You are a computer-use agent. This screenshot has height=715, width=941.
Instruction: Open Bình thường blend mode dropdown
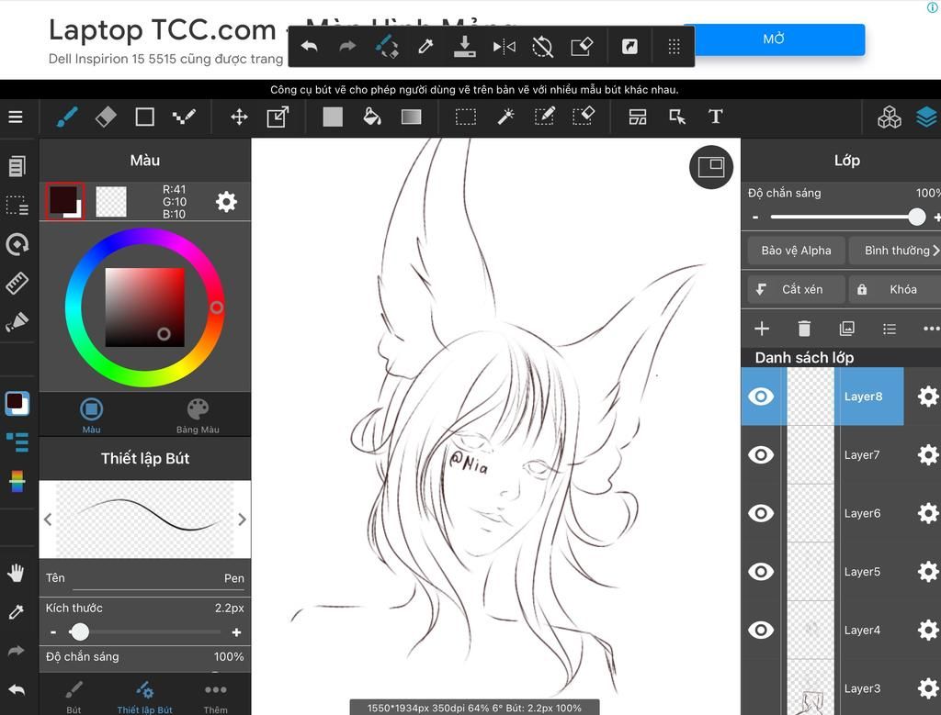click(895, 251)
